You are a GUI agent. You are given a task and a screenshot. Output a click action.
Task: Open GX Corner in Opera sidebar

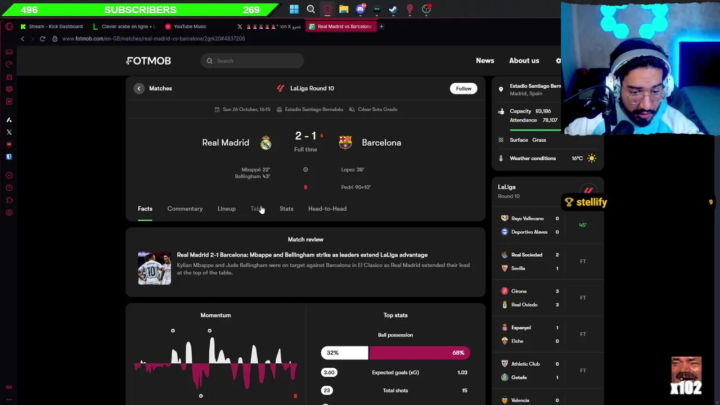[9, 52]
